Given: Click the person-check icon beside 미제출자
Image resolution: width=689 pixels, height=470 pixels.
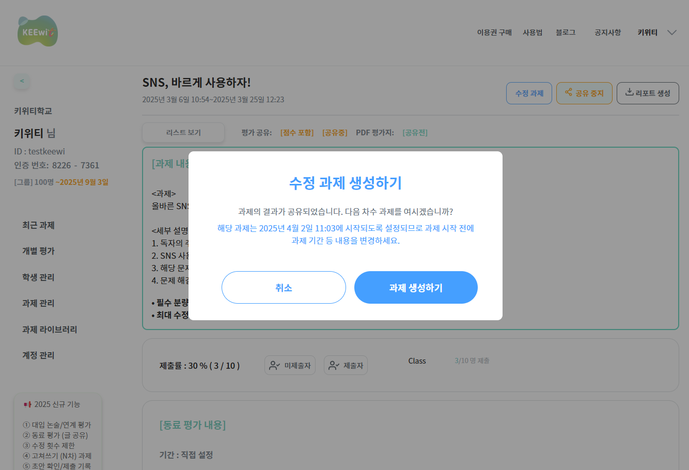Looking at the screenshot, I should [275, 365].
